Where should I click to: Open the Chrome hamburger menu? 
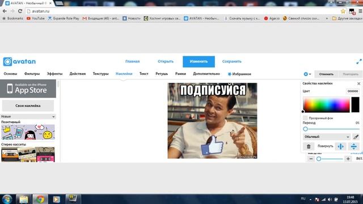361,11
